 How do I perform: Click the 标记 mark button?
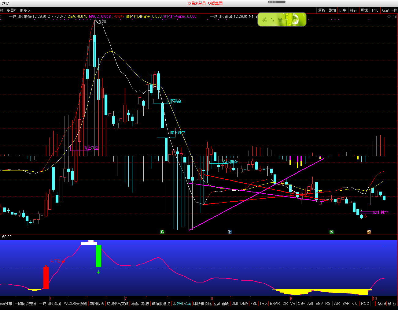tap(385, 10)
